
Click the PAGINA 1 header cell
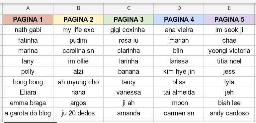(28, 20)
